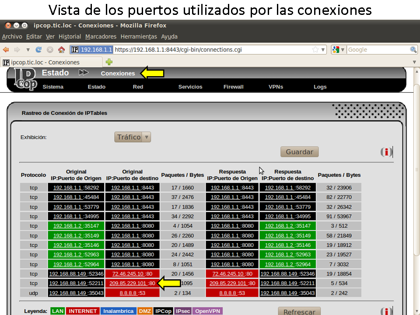This screenshot has height=315, width=420.
Task: Open the Google search engine selector dropdown
Action: tap(339, 50)
